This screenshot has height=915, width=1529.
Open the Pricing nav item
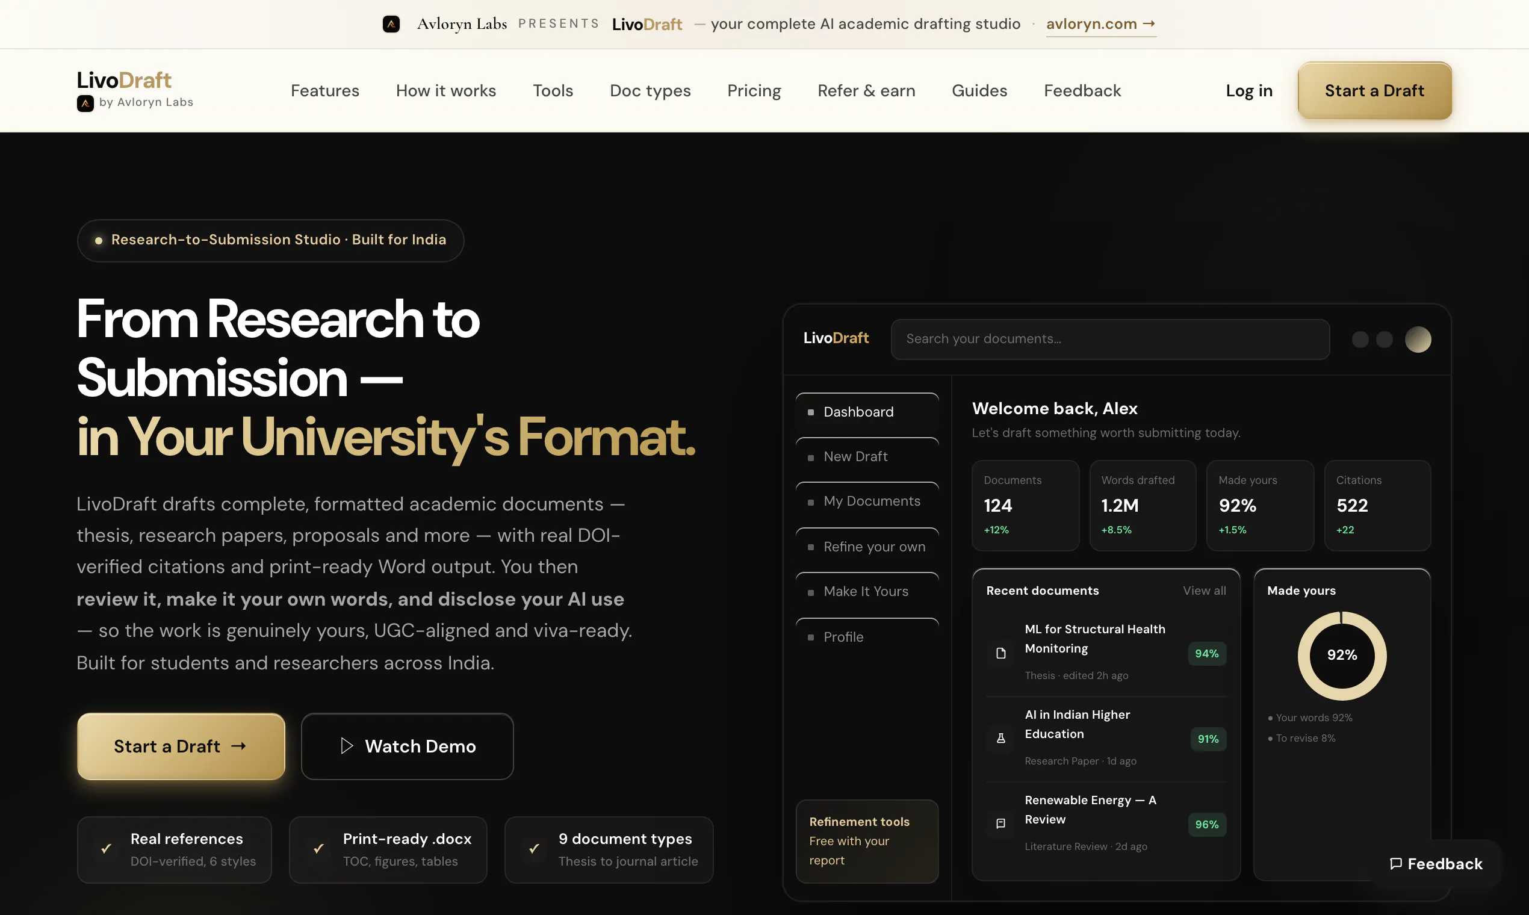tap(754, 91)
